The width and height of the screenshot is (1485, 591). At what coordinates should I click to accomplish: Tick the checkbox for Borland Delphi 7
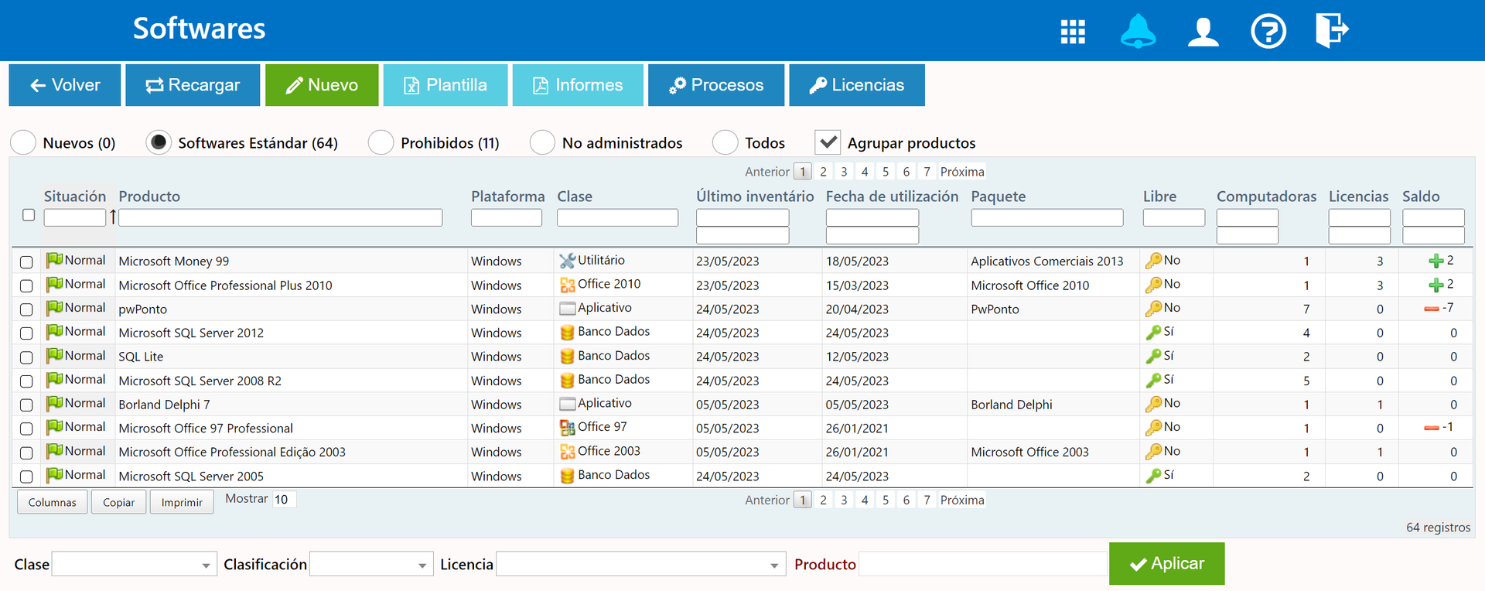pyautogui.click(x=26, y=405)
